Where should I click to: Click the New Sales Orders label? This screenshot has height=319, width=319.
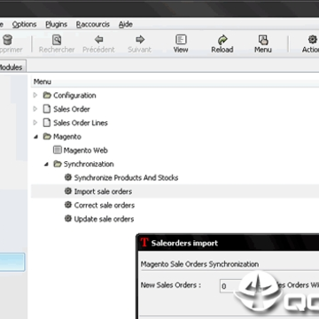click(x=171, y=285)
